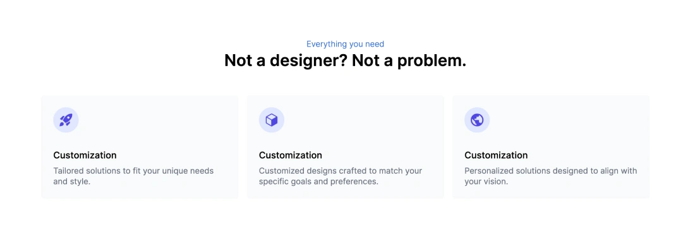The height and width of the screenshot is (245, 695).
Task: Click 'specific goals and preferences.' text line
Action: pos(318,181)
